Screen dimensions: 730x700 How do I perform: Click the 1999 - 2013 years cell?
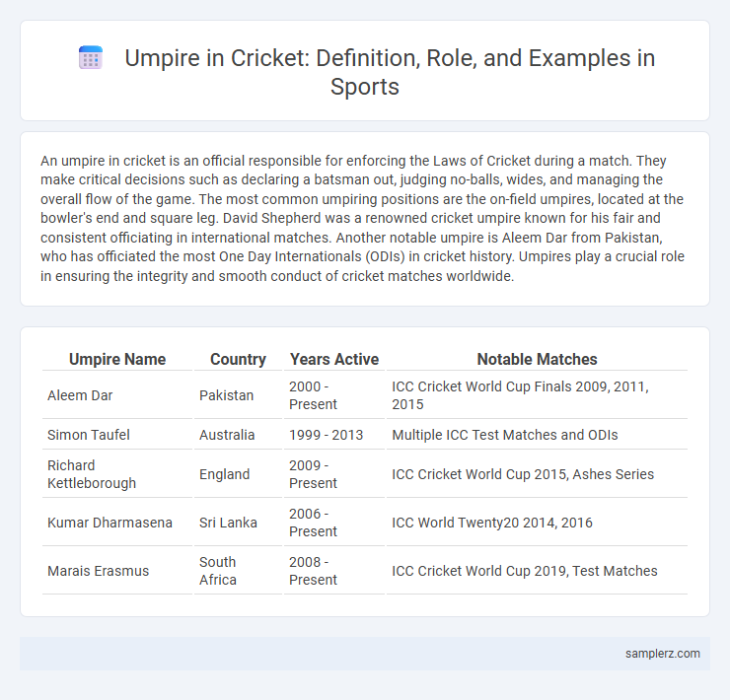pos(334,435)
